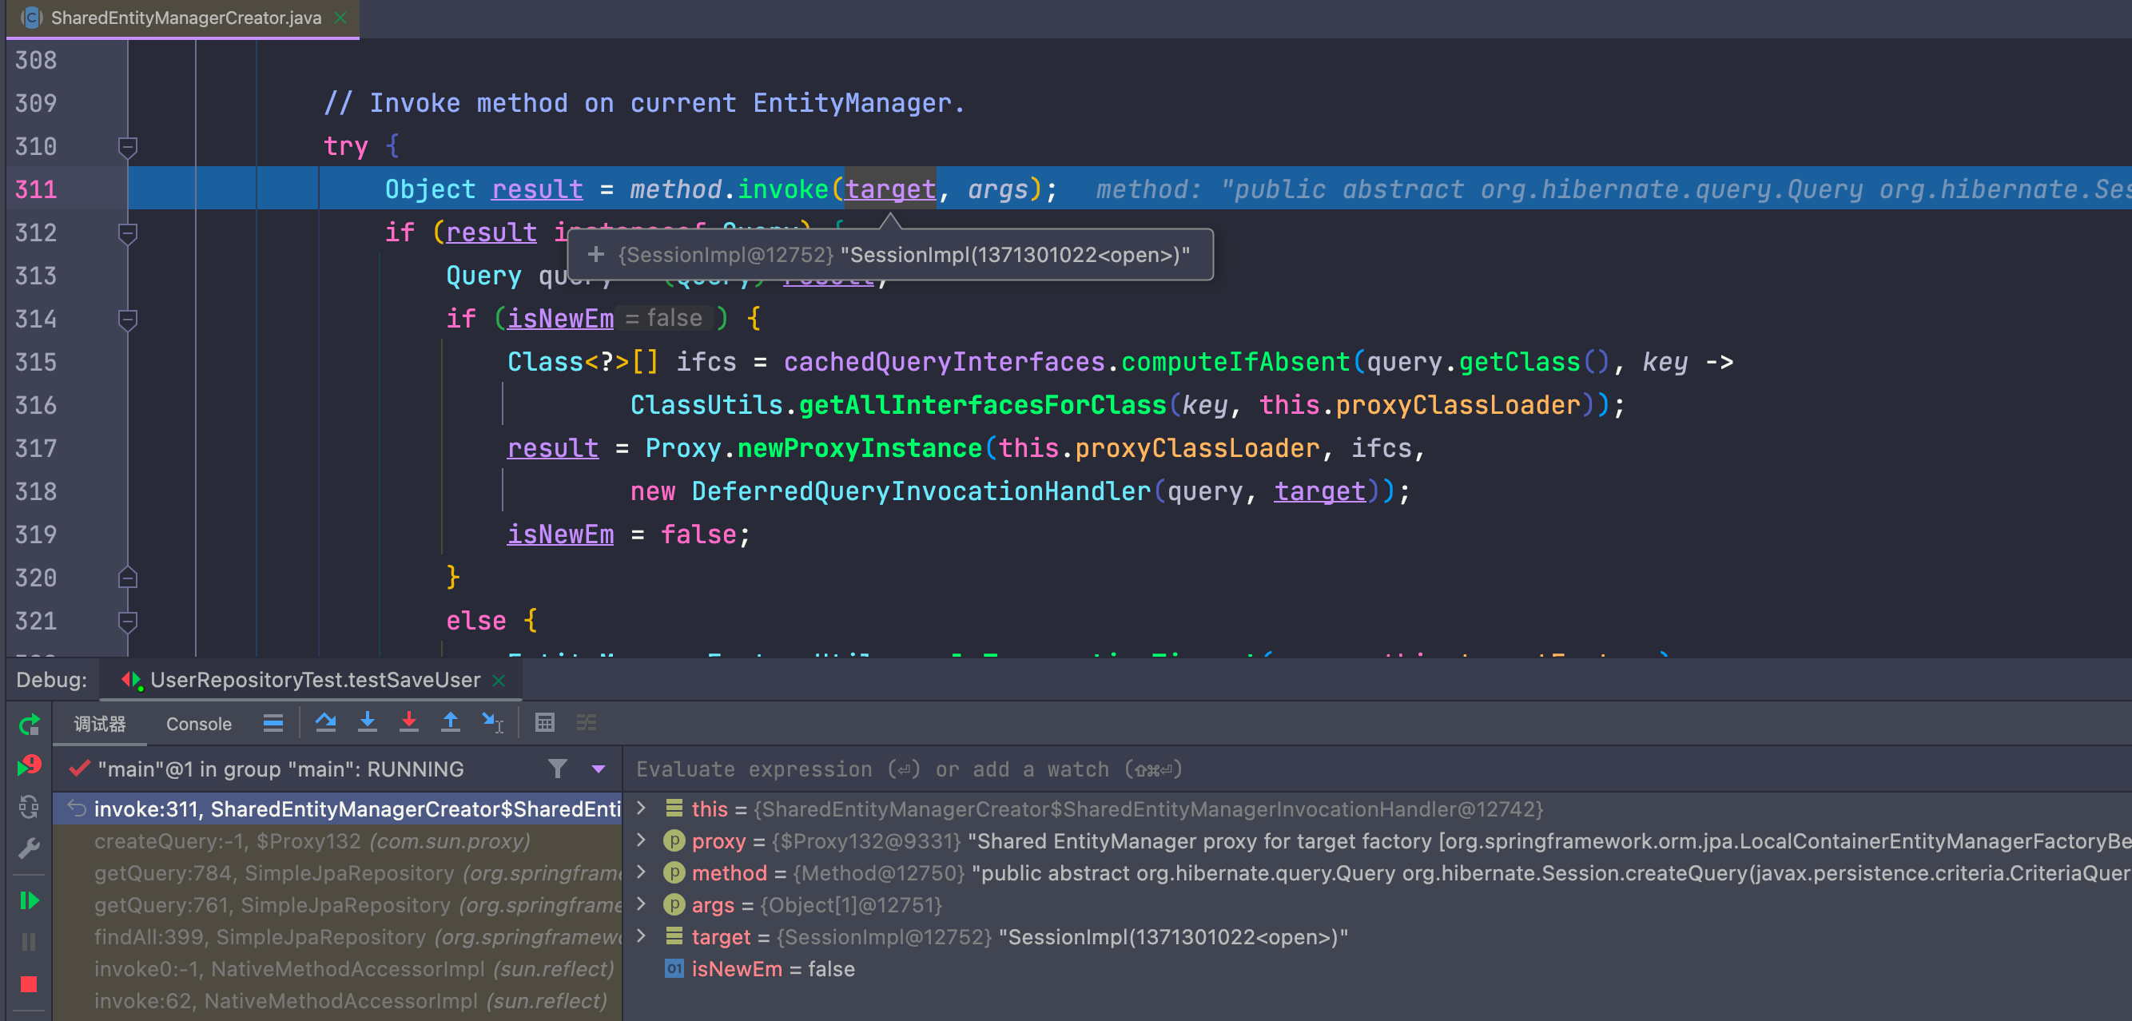The width and height of the screenshot is (2132, 1021).
Task: Click 'DeferredQueryInvocationHandler' on line 318
Action: tap(921, 491)
